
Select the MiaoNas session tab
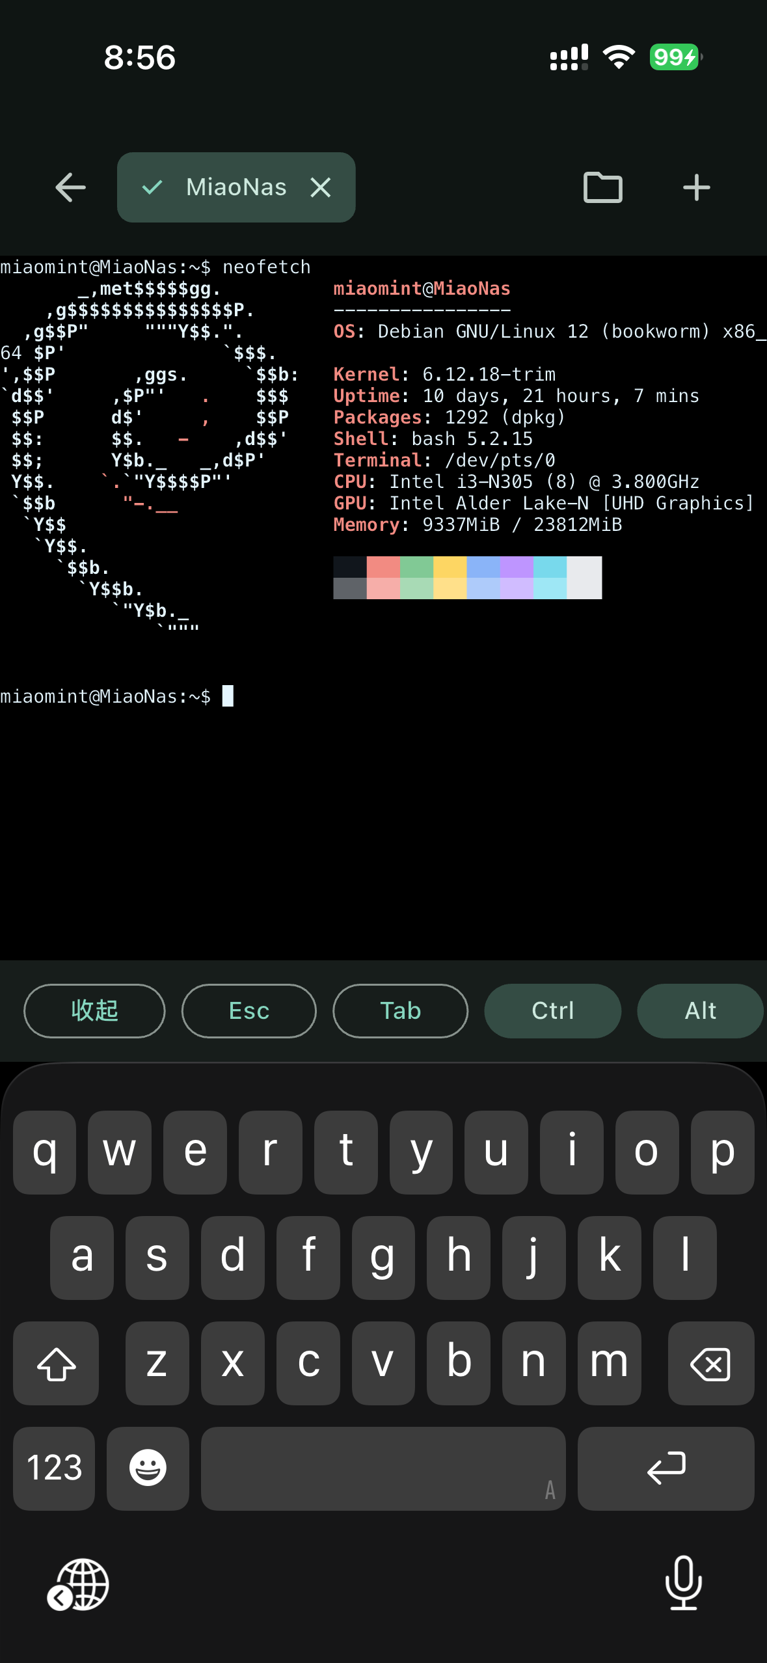pos(235,187)
